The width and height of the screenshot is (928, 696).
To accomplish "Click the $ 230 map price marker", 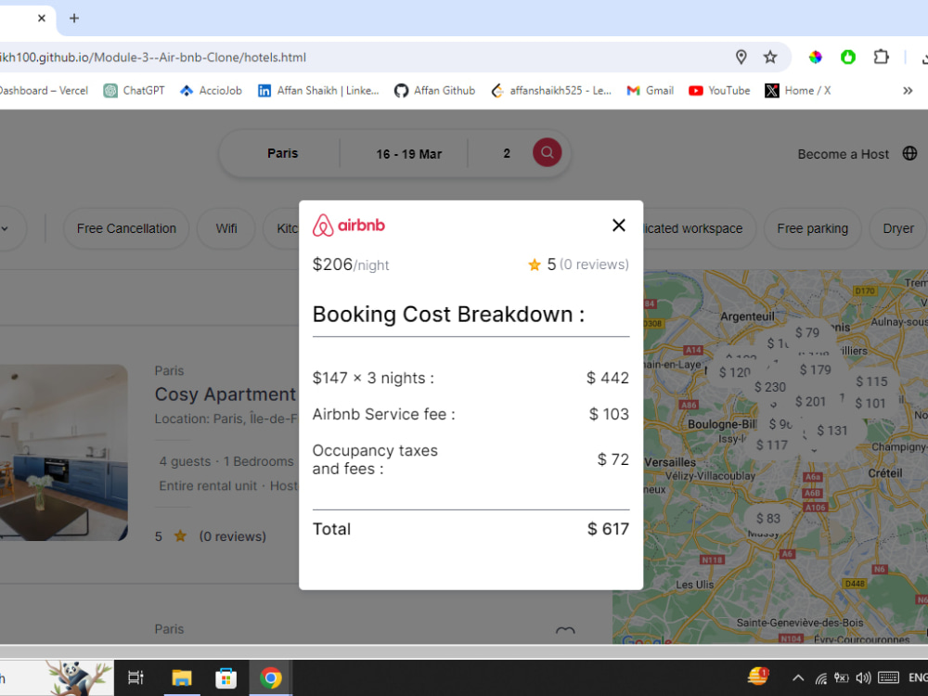I will pyautogui.click(x=770, y=387).
